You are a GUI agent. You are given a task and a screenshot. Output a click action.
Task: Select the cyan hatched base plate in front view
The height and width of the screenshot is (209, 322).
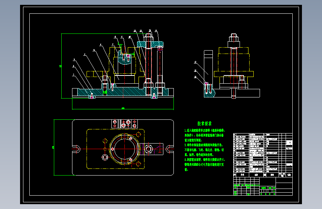(123, 92)
